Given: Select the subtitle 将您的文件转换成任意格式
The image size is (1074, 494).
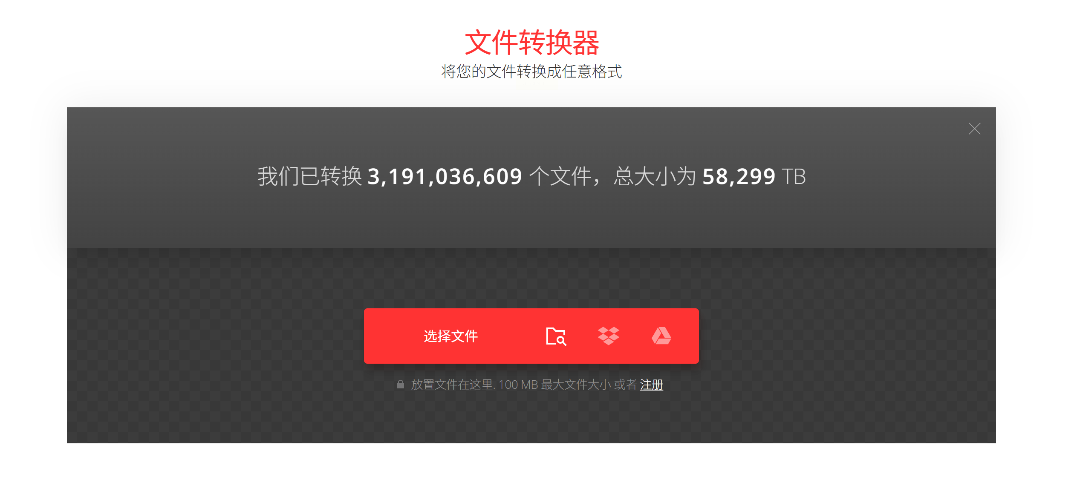Looking at the screenshot, I should [x=531, y=72].
